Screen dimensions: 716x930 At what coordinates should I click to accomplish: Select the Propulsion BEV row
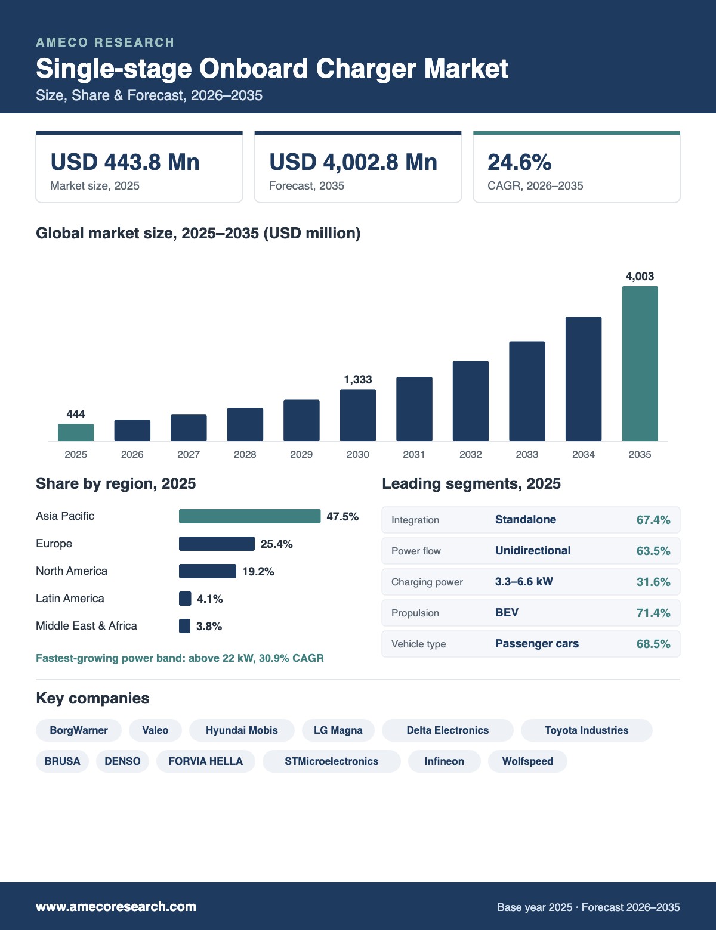click(531, 613)
